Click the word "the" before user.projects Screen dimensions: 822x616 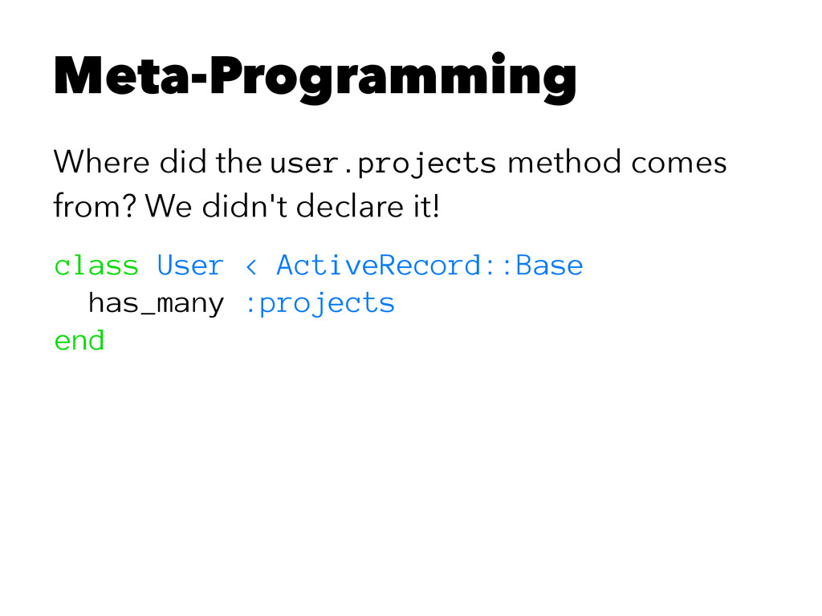pyautogui.click(x=237, y=163)
